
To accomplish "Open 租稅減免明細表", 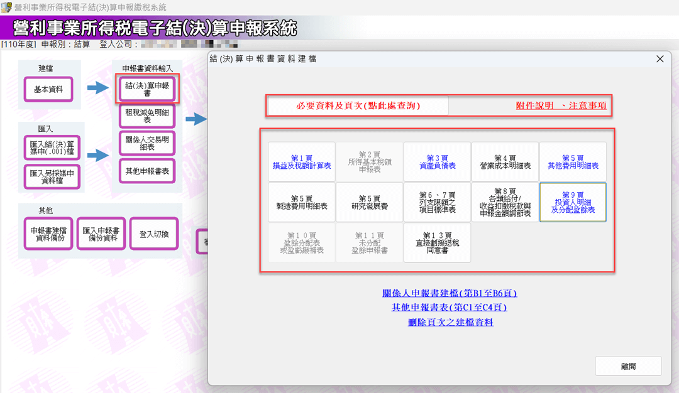I will [x=147, y=116].
